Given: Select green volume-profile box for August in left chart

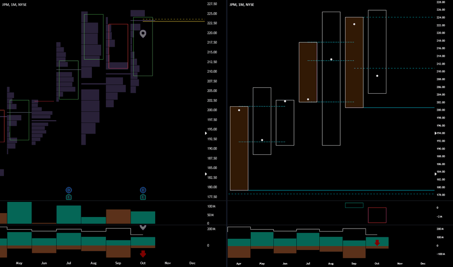Looking at the screenshot, I should (94, 37).
